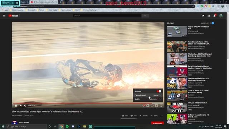The image size is (229, 129).
Task: Bookmark this page with the star icon
Action: (193, 6)
